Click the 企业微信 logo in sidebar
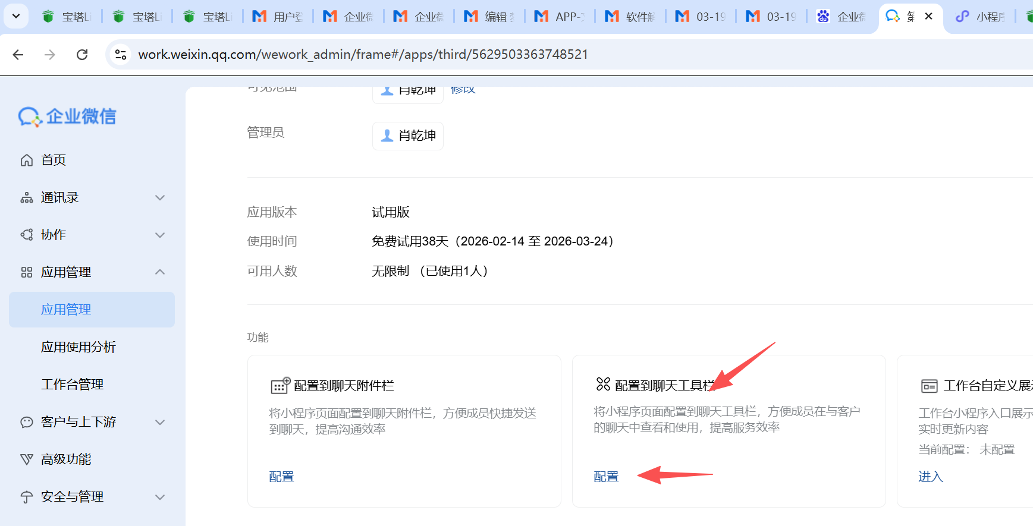The image size is (1033, 526). 67,116
